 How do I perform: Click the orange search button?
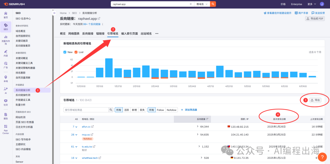tap(213, 4)
